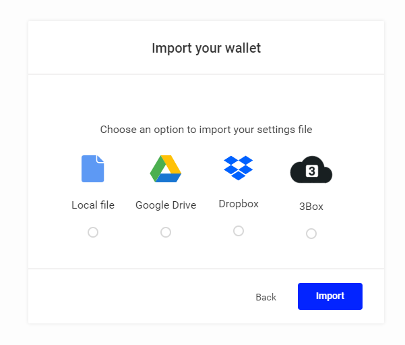Click the "3Box" label text
This screenshot has height=345, width=405.
[x=311, y=207]
